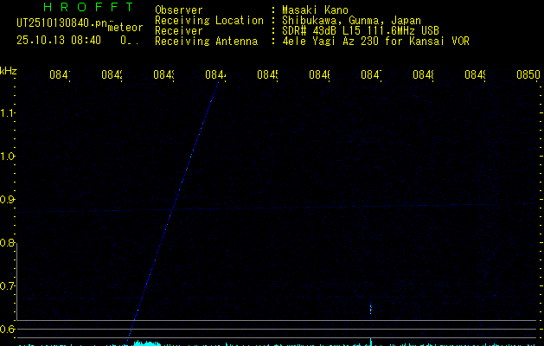Click the time marker just before 0850

[475, 76]
